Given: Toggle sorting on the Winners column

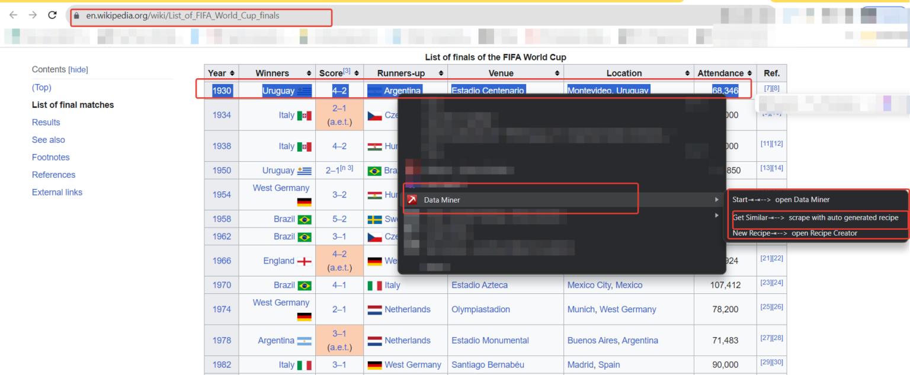Looking at the screenshot, I should click(x=309, y=73).
